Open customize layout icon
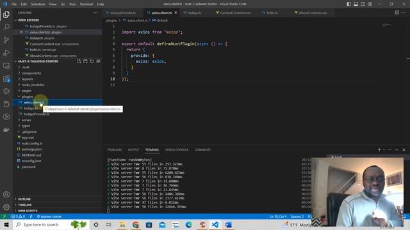The width and height of the screenshot is (410, 230). click(x=370, y=4)
